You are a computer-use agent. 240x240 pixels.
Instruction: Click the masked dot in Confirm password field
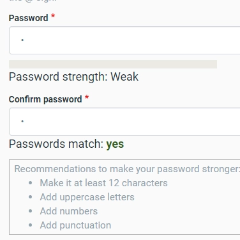[22, 121]
